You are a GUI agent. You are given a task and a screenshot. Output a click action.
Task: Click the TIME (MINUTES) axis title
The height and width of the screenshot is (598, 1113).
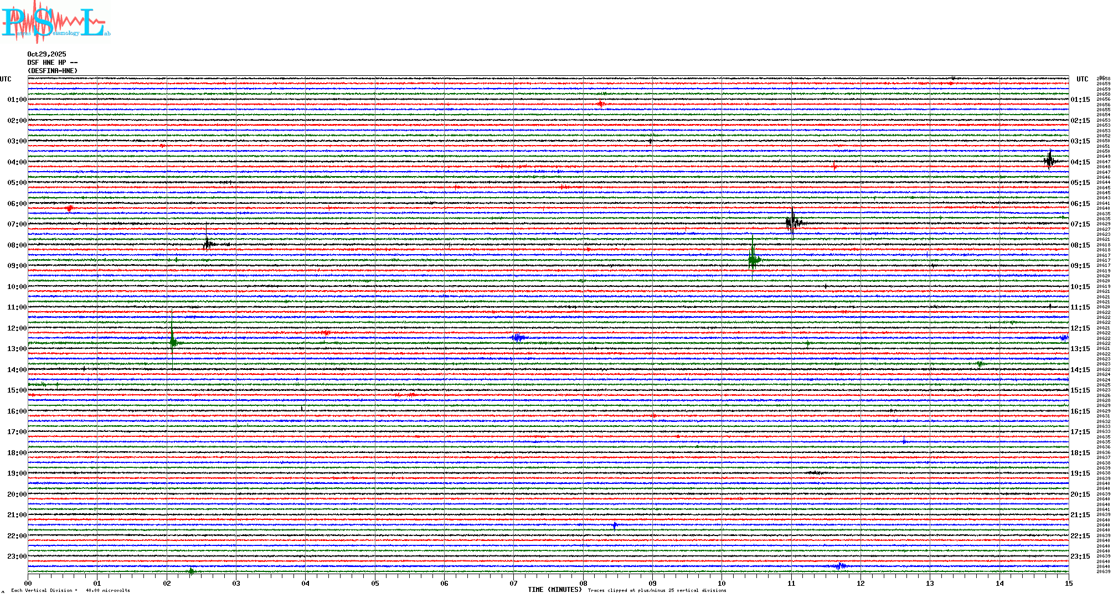point(554,590)
